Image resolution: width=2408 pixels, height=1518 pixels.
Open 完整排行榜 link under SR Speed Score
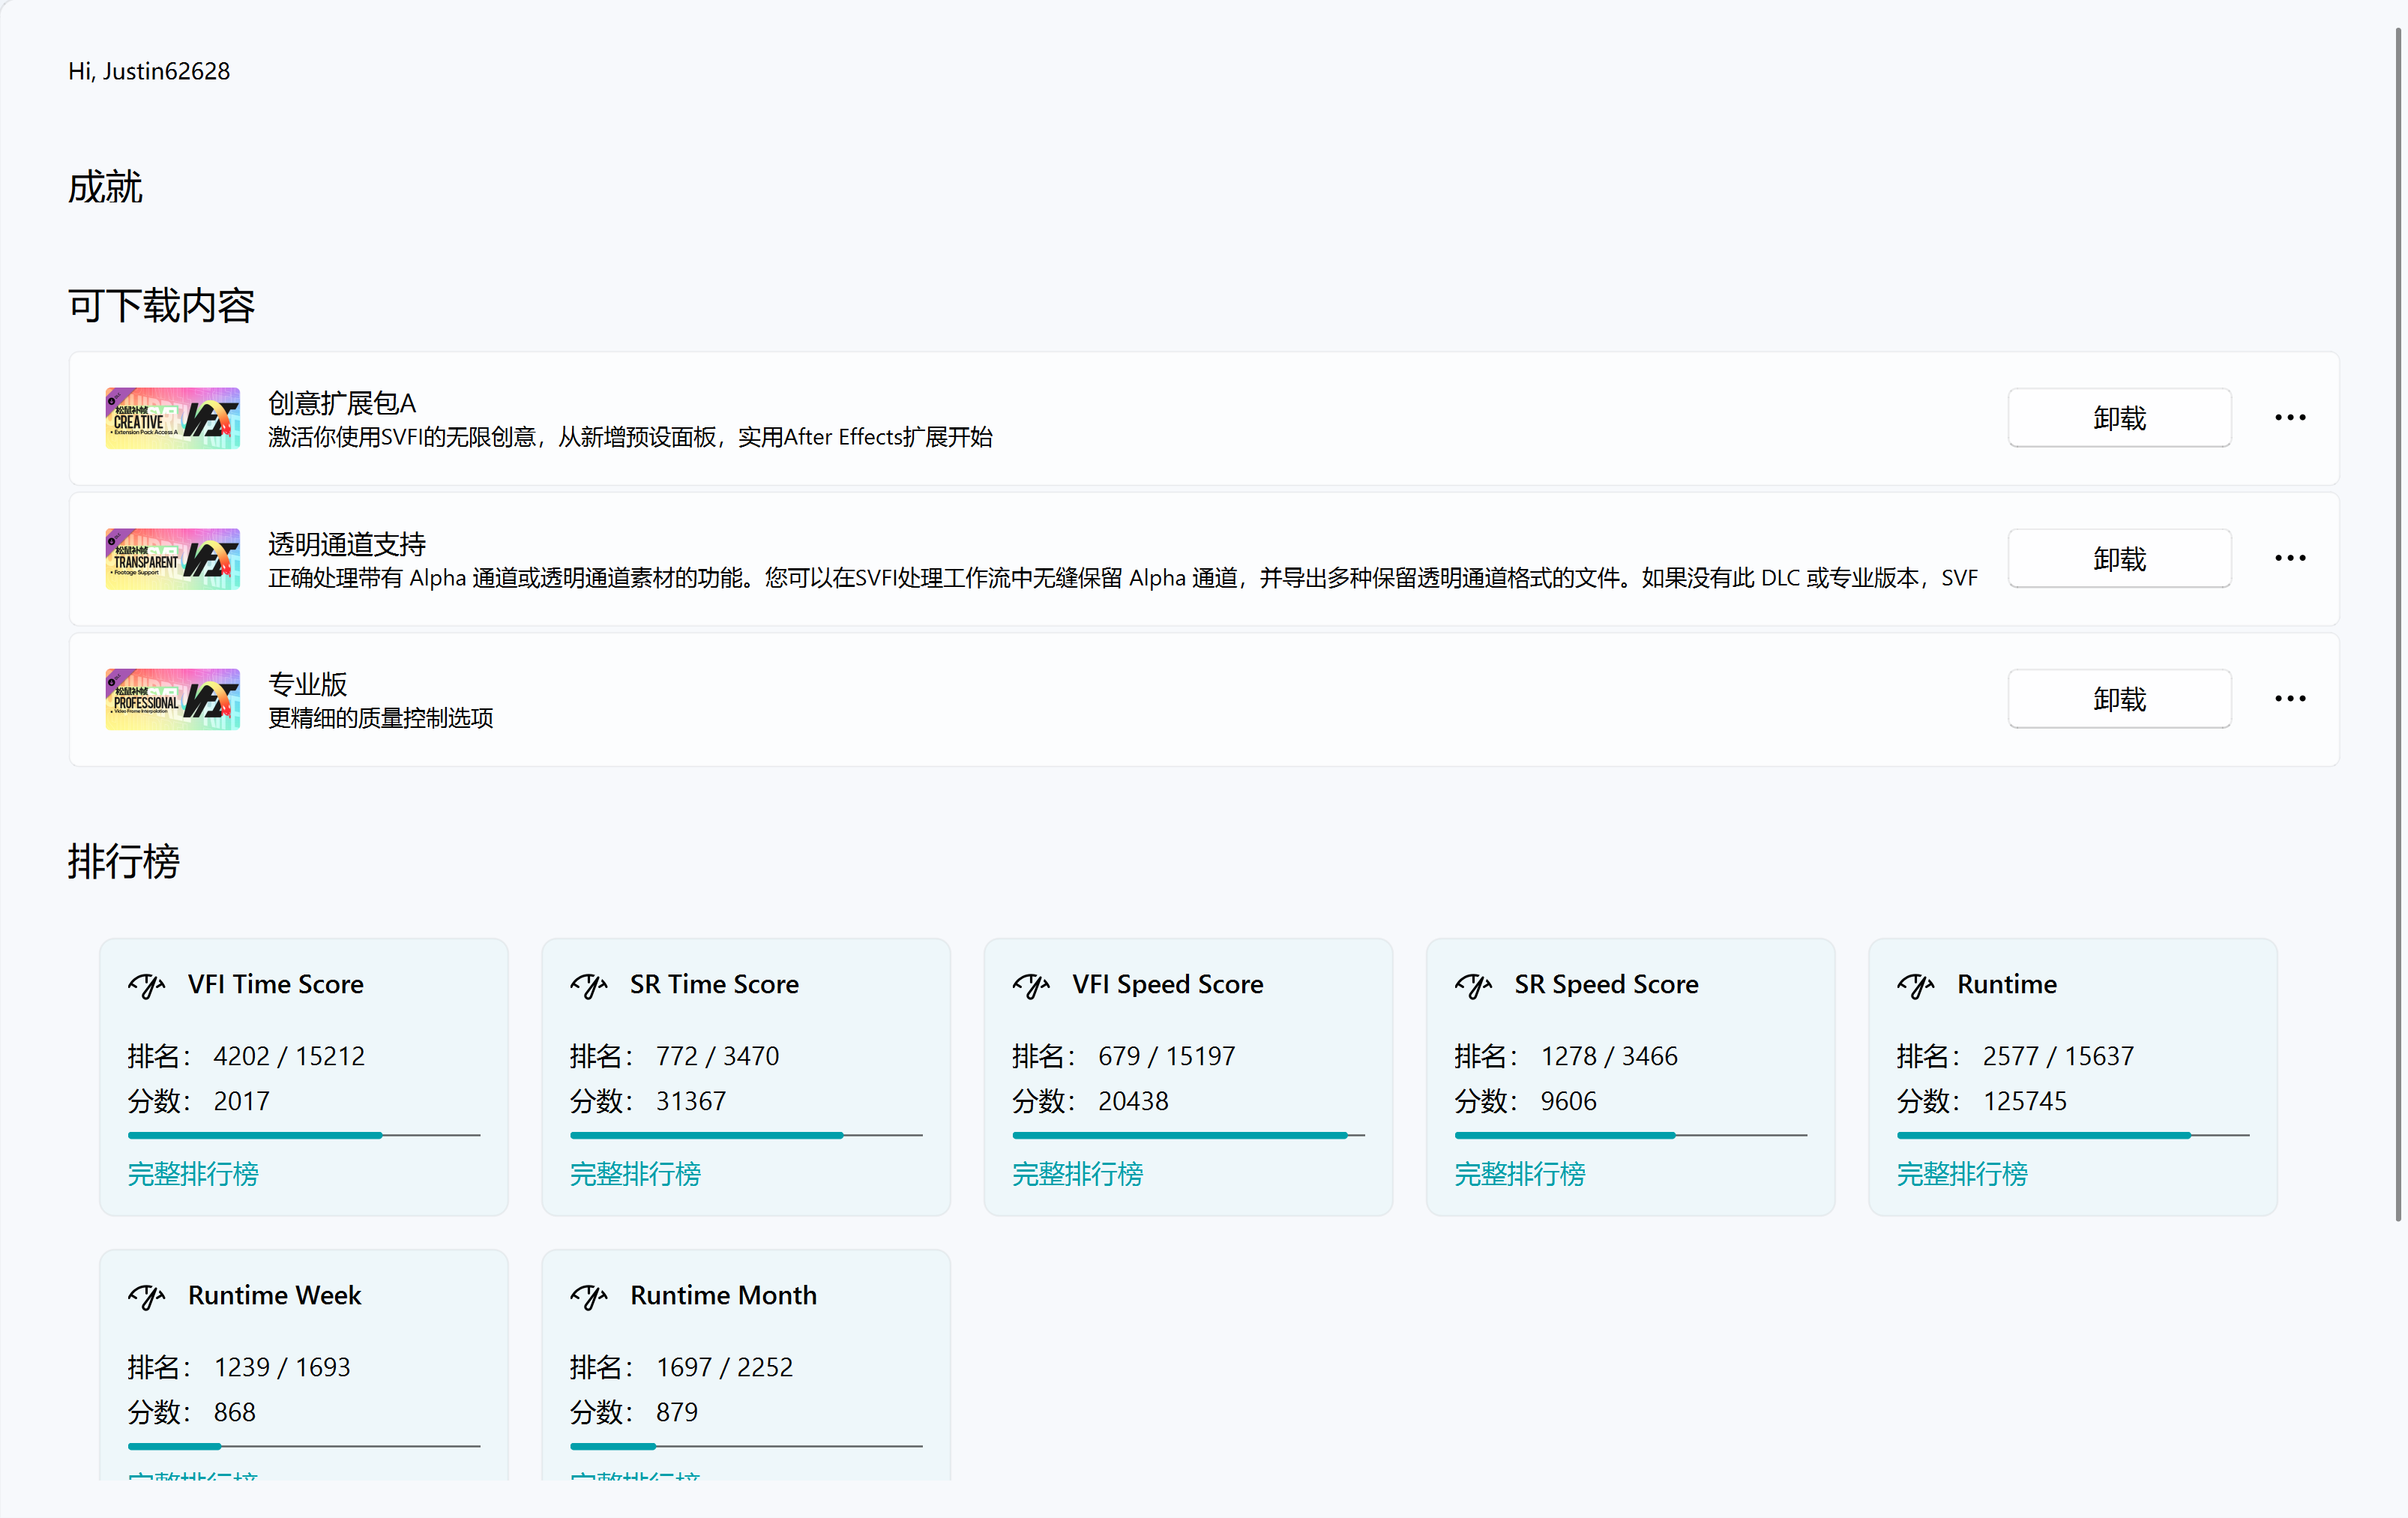tap(1519, 1174)
